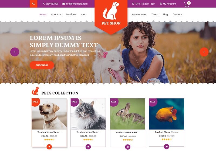Add the fish product to cart
This screenshot has width=216, height=151.
[x=167, y=147]
